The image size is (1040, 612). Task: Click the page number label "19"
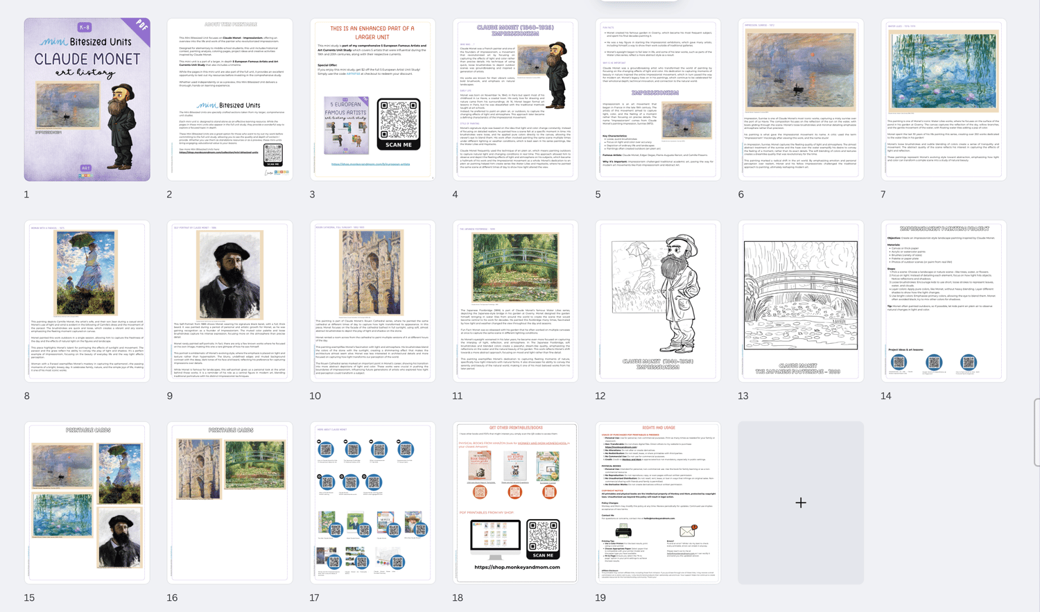click(x=600, y=598)
